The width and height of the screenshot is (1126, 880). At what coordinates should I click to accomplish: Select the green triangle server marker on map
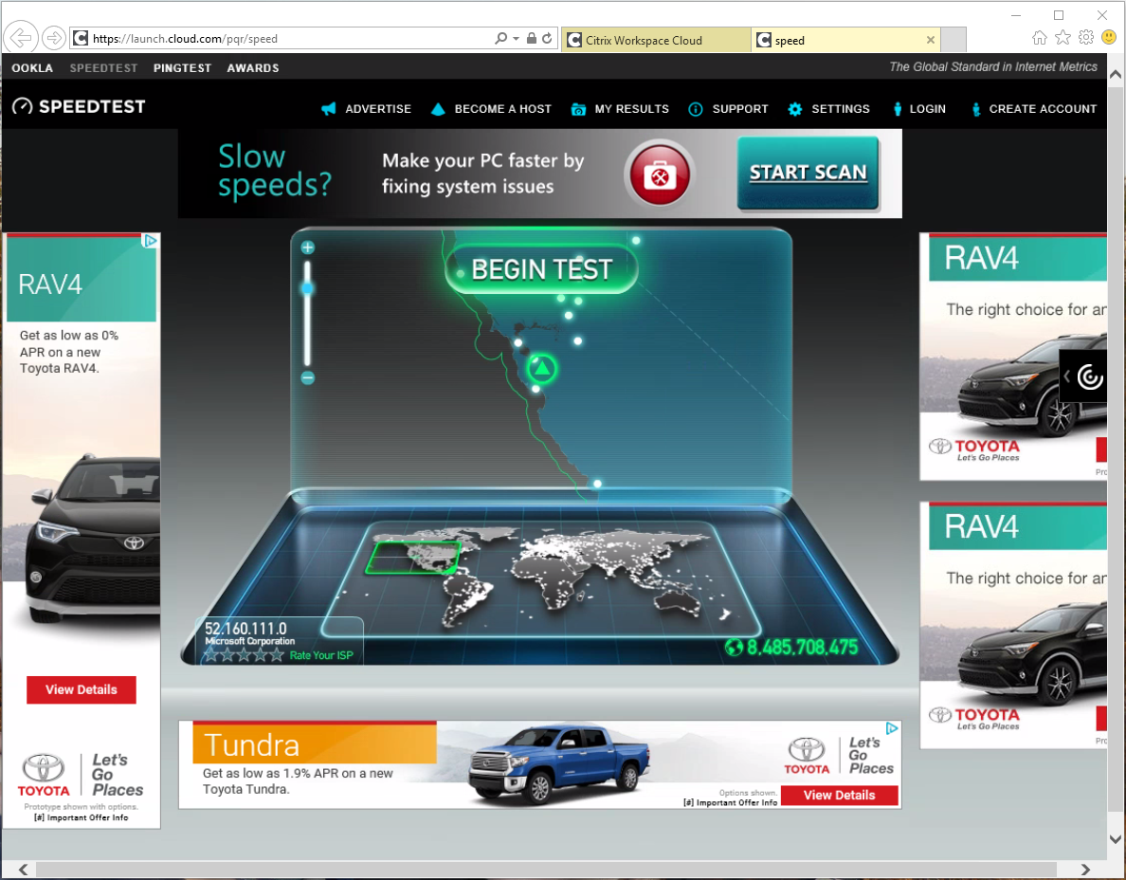(541, 369)
